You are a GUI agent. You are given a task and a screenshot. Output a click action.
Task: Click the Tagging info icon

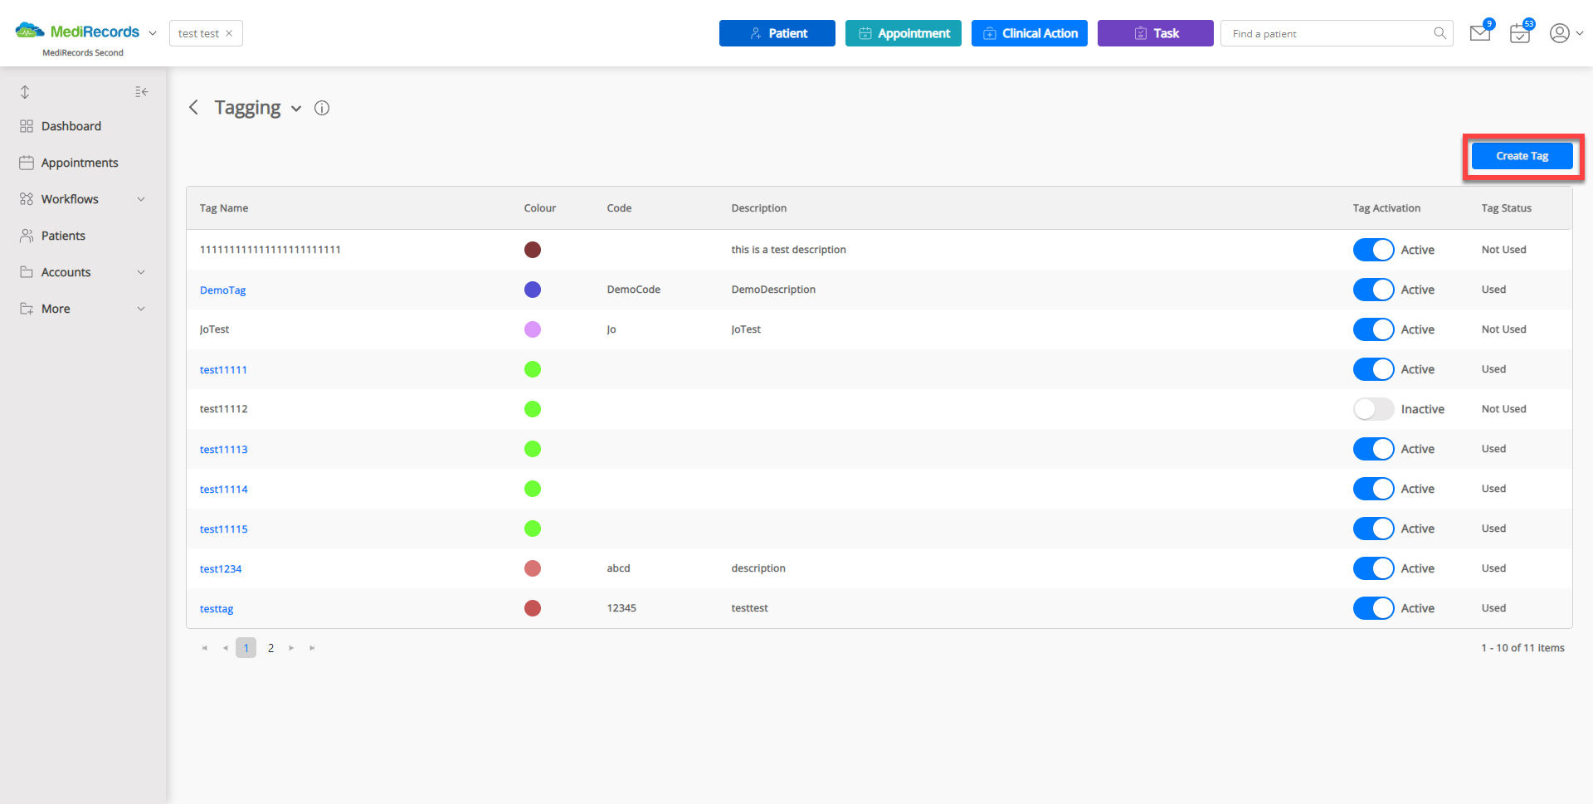click(x=322, y=108)
